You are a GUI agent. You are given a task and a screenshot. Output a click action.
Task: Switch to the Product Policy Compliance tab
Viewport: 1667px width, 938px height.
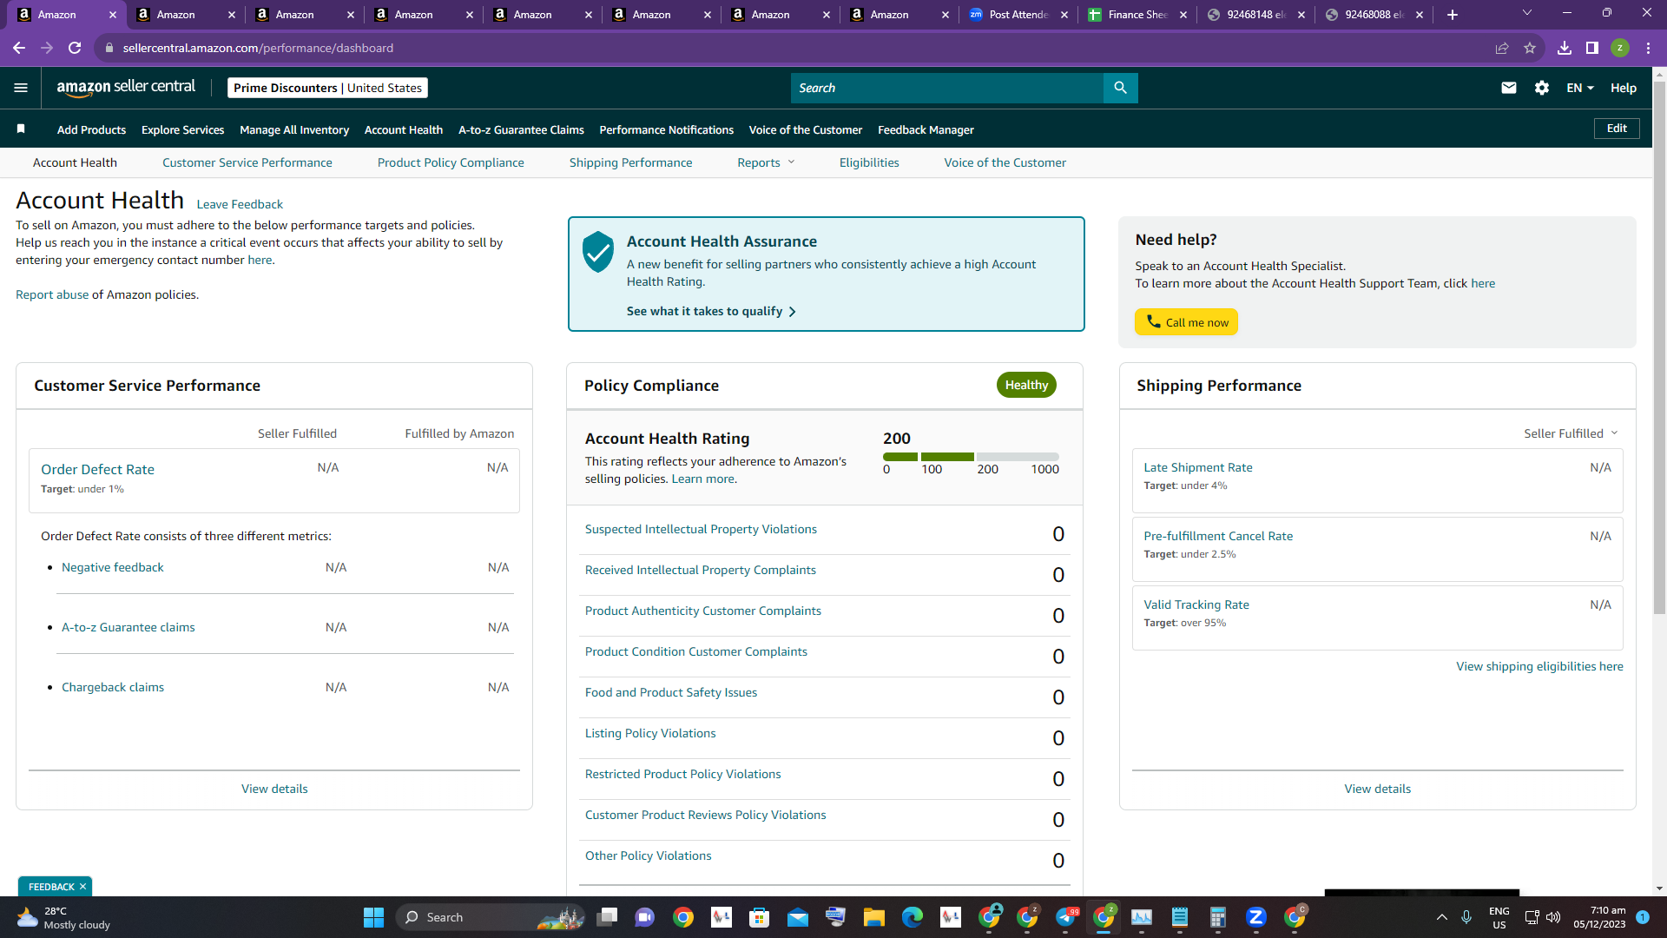(x=451, y=162)
